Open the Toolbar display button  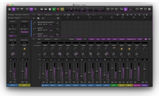pos(22,9)
